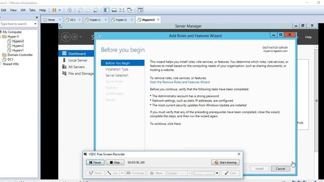Close the library sidebar panel
324x182 pixels.
coord(37,18)
